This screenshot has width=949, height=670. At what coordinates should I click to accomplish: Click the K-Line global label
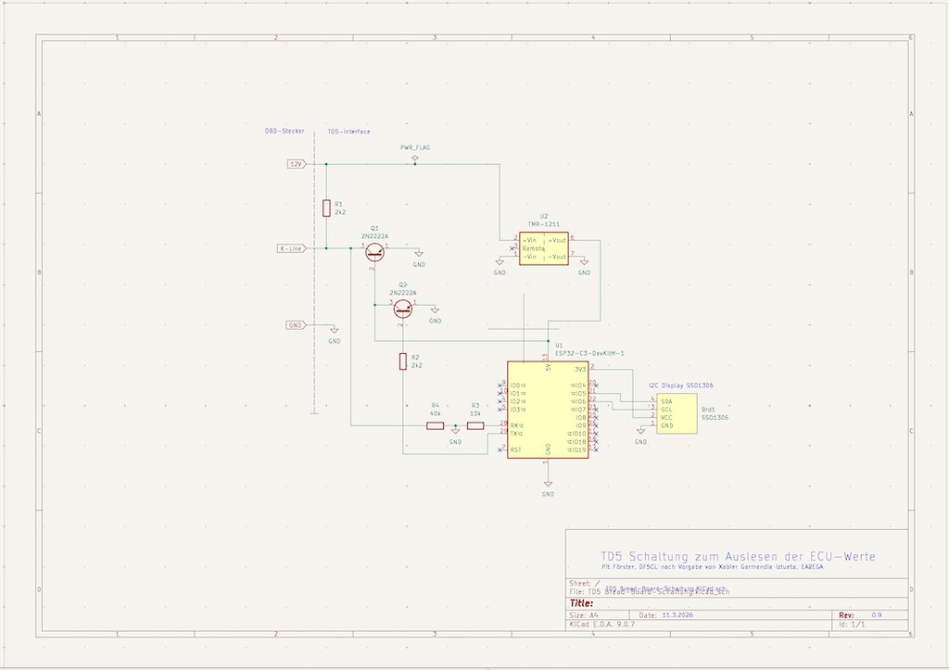(292, 248)
